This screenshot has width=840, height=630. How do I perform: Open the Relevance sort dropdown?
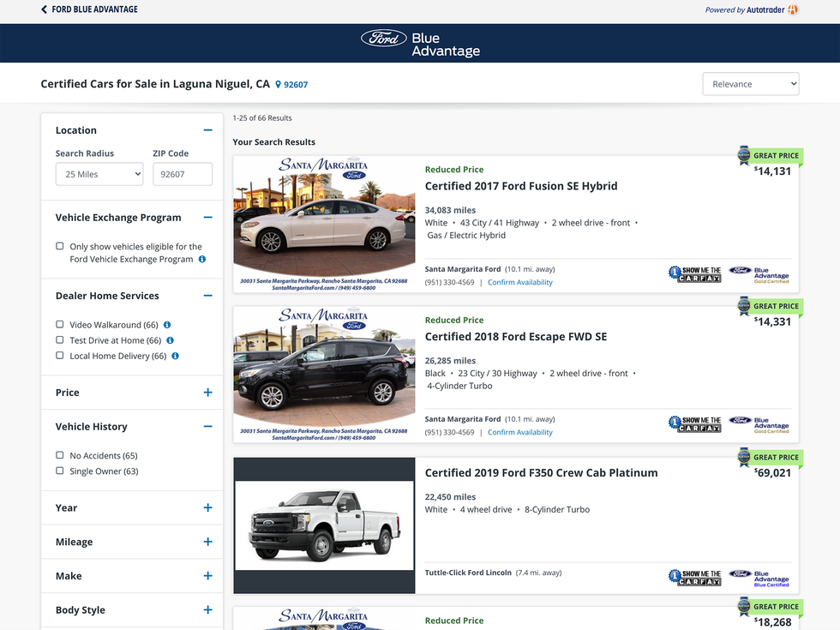pyautogui.click(x=750, y=84)
